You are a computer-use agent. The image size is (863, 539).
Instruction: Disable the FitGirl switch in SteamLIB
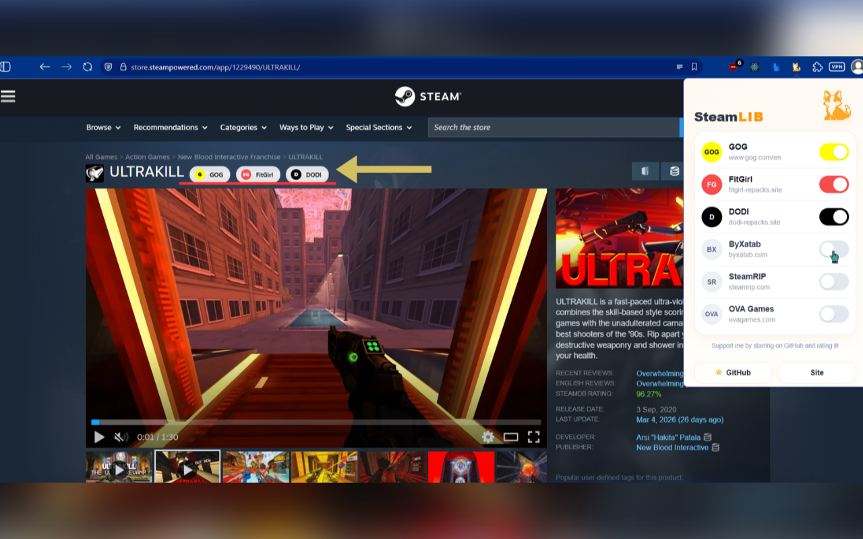(x=833, y=184)
